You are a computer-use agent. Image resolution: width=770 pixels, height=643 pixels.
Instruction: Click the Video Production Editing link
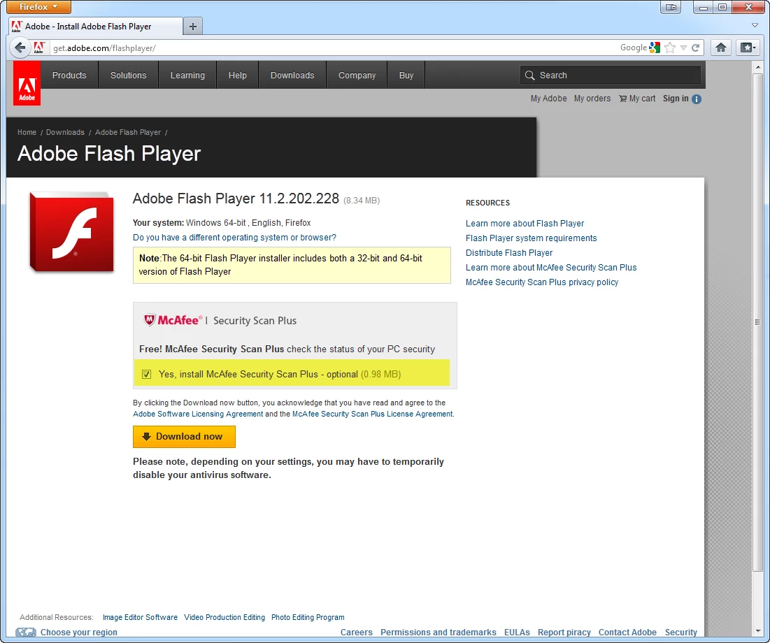(224, 617)
